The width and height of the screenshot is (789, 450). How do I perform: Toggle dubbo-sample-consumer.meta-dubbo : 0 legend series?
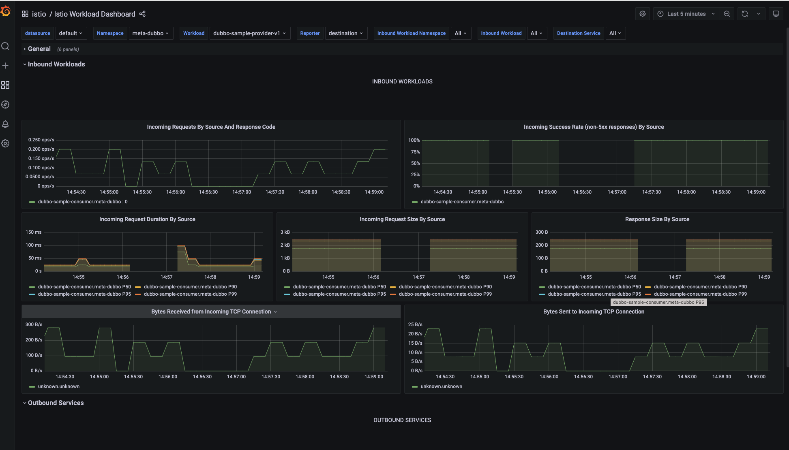[83, 202]
